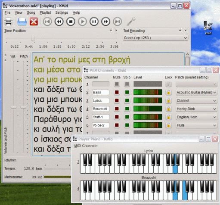Open channel 1 patch dropdown

click(196, 84)
